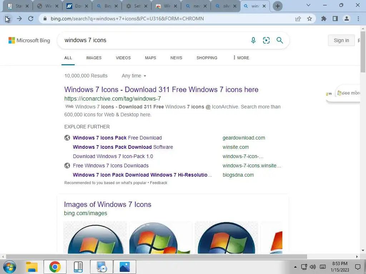The image size is (366, 274).
Task: Close the 'Set' settings tab
Action: pyautogui.click(x=146, y=6)
